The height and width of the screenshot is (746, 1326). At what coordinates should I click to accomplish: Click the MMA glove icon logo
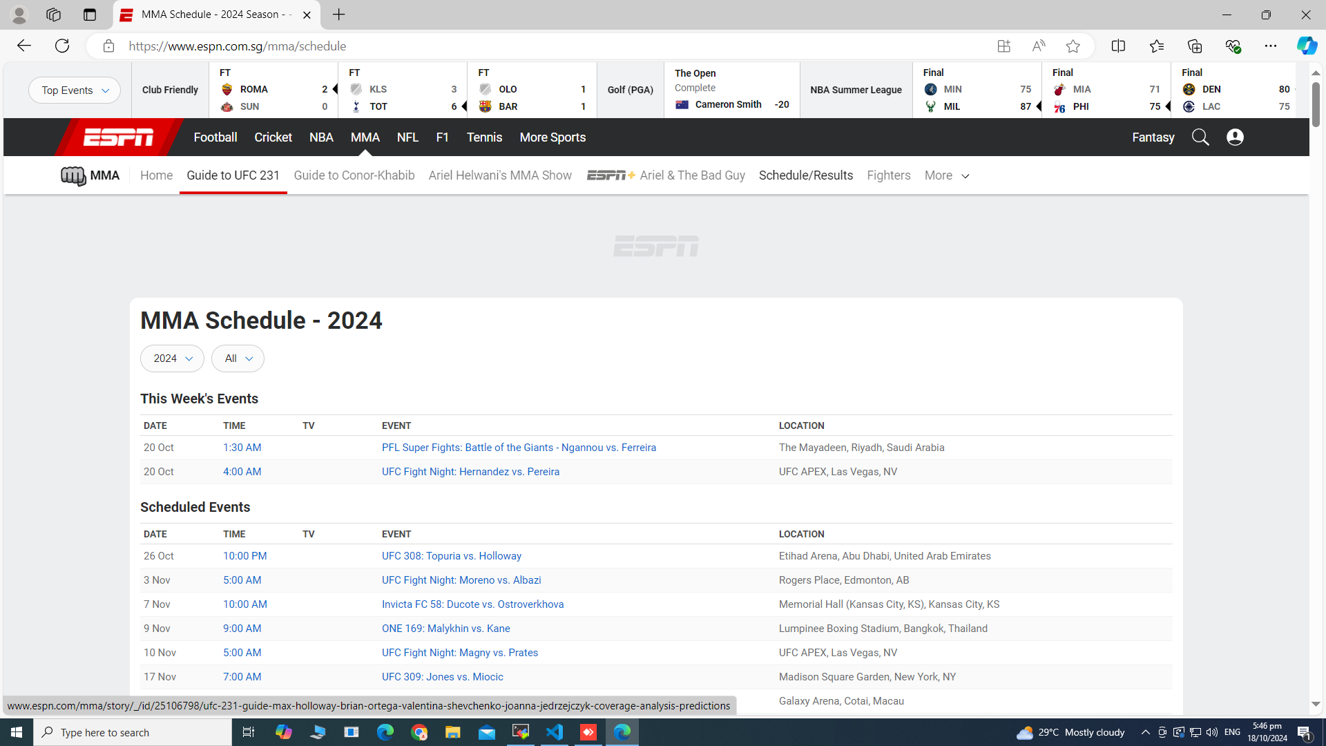[73, 175]
